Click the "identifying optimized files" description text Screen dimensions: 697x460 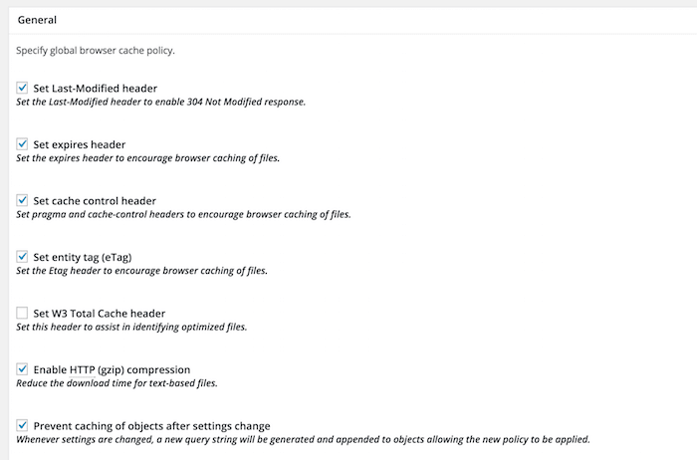point(131,327)
